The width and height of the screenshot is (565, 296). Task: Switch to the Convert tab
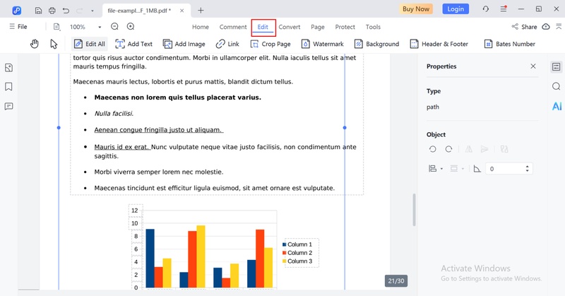[x=290, y=27]
